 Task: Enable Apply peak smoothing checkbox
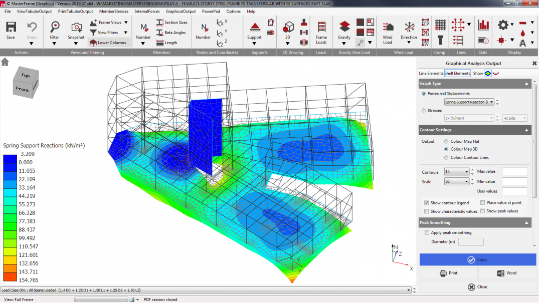coord(427,232)
